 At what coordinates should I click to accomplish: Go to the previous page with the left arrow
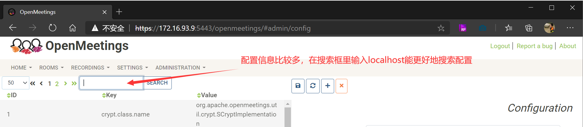coord(41,83)
